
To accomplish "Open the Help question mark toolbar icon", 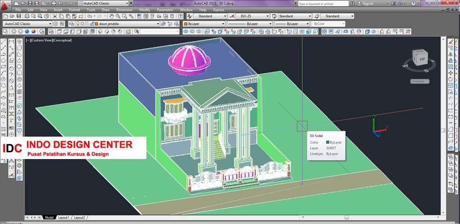I will point(180,16).
